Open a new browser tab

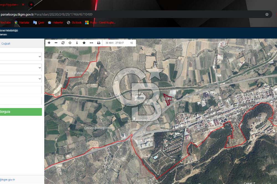(31, 5)
